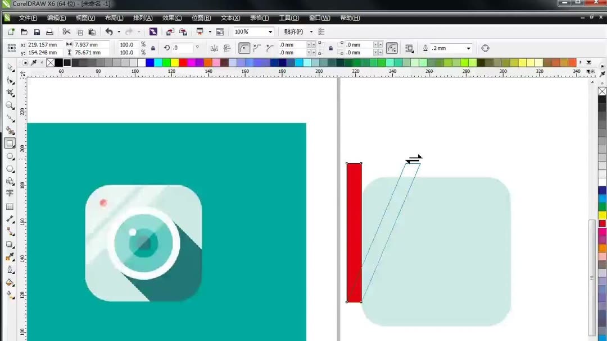The image size is (607, 341).
Task: Enable round corner style
Action: click(244, 48)
